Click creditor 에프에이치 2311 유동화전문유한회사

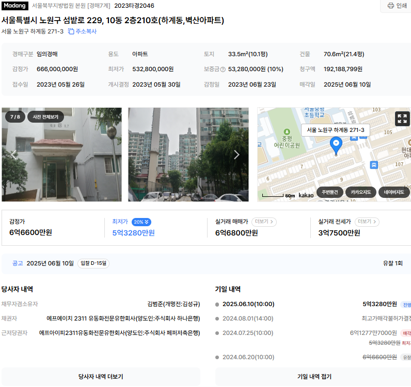click(x=123, y=318)
